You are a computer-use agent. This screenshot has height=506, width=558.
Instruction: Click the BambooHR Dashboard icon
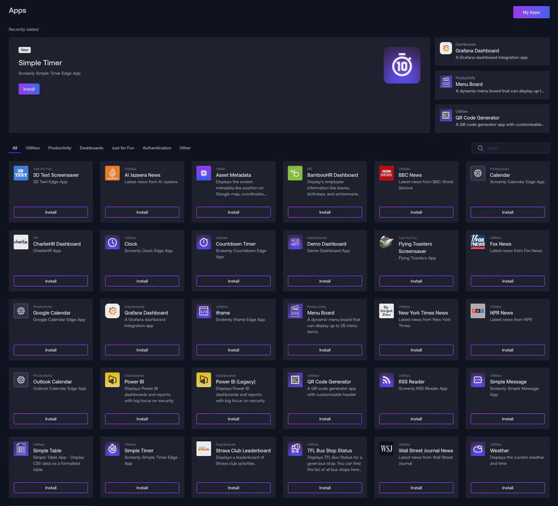point(295,173)
